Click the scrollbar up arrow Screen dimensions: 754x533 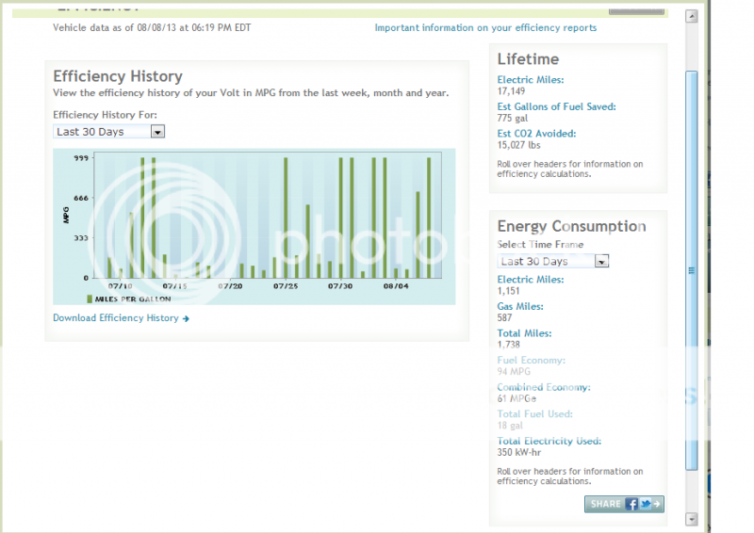[692, 16]
